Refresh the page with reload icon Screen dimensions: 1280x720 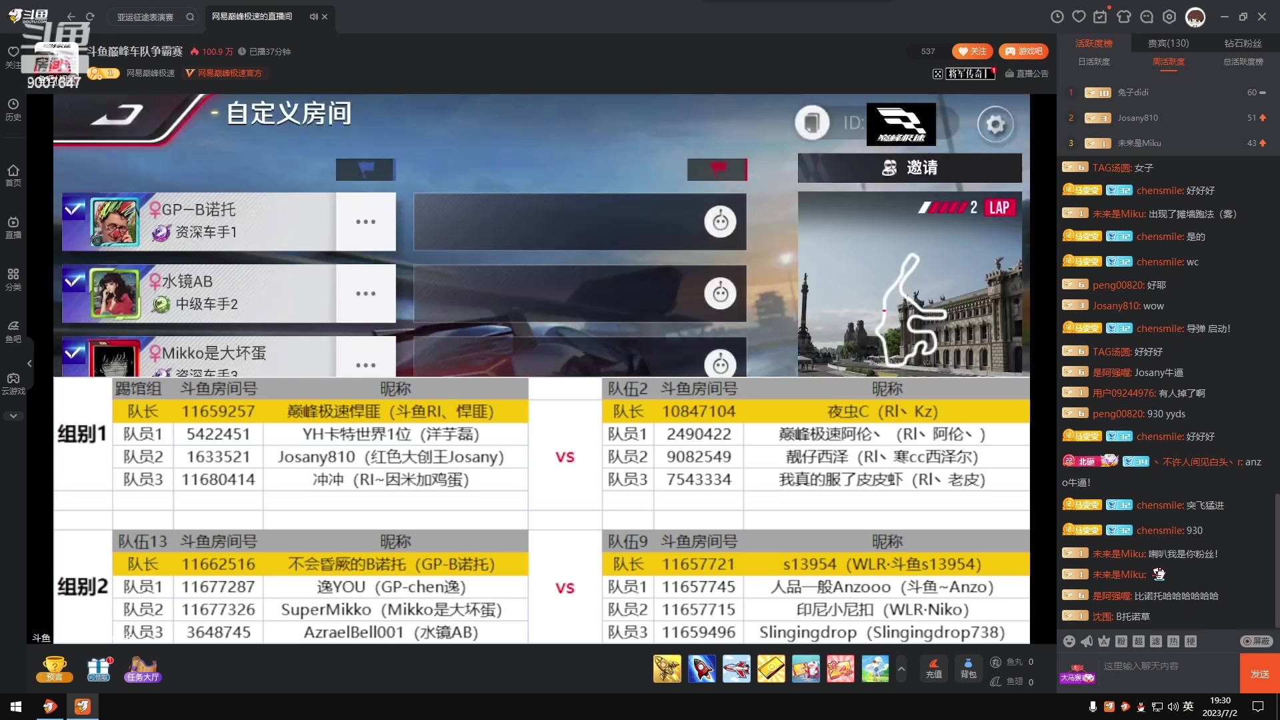(90, 17)
